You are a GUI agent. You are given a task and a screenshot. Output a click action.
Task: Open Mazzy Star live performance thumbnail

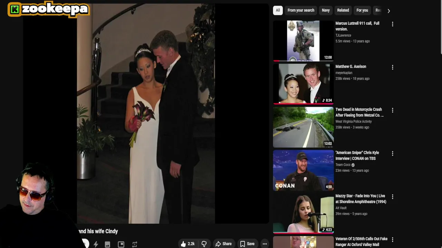point(303,213)
